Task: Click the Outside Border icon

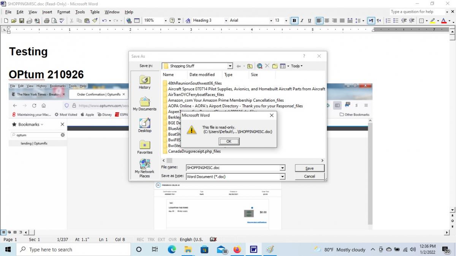Action: (421, 20)
